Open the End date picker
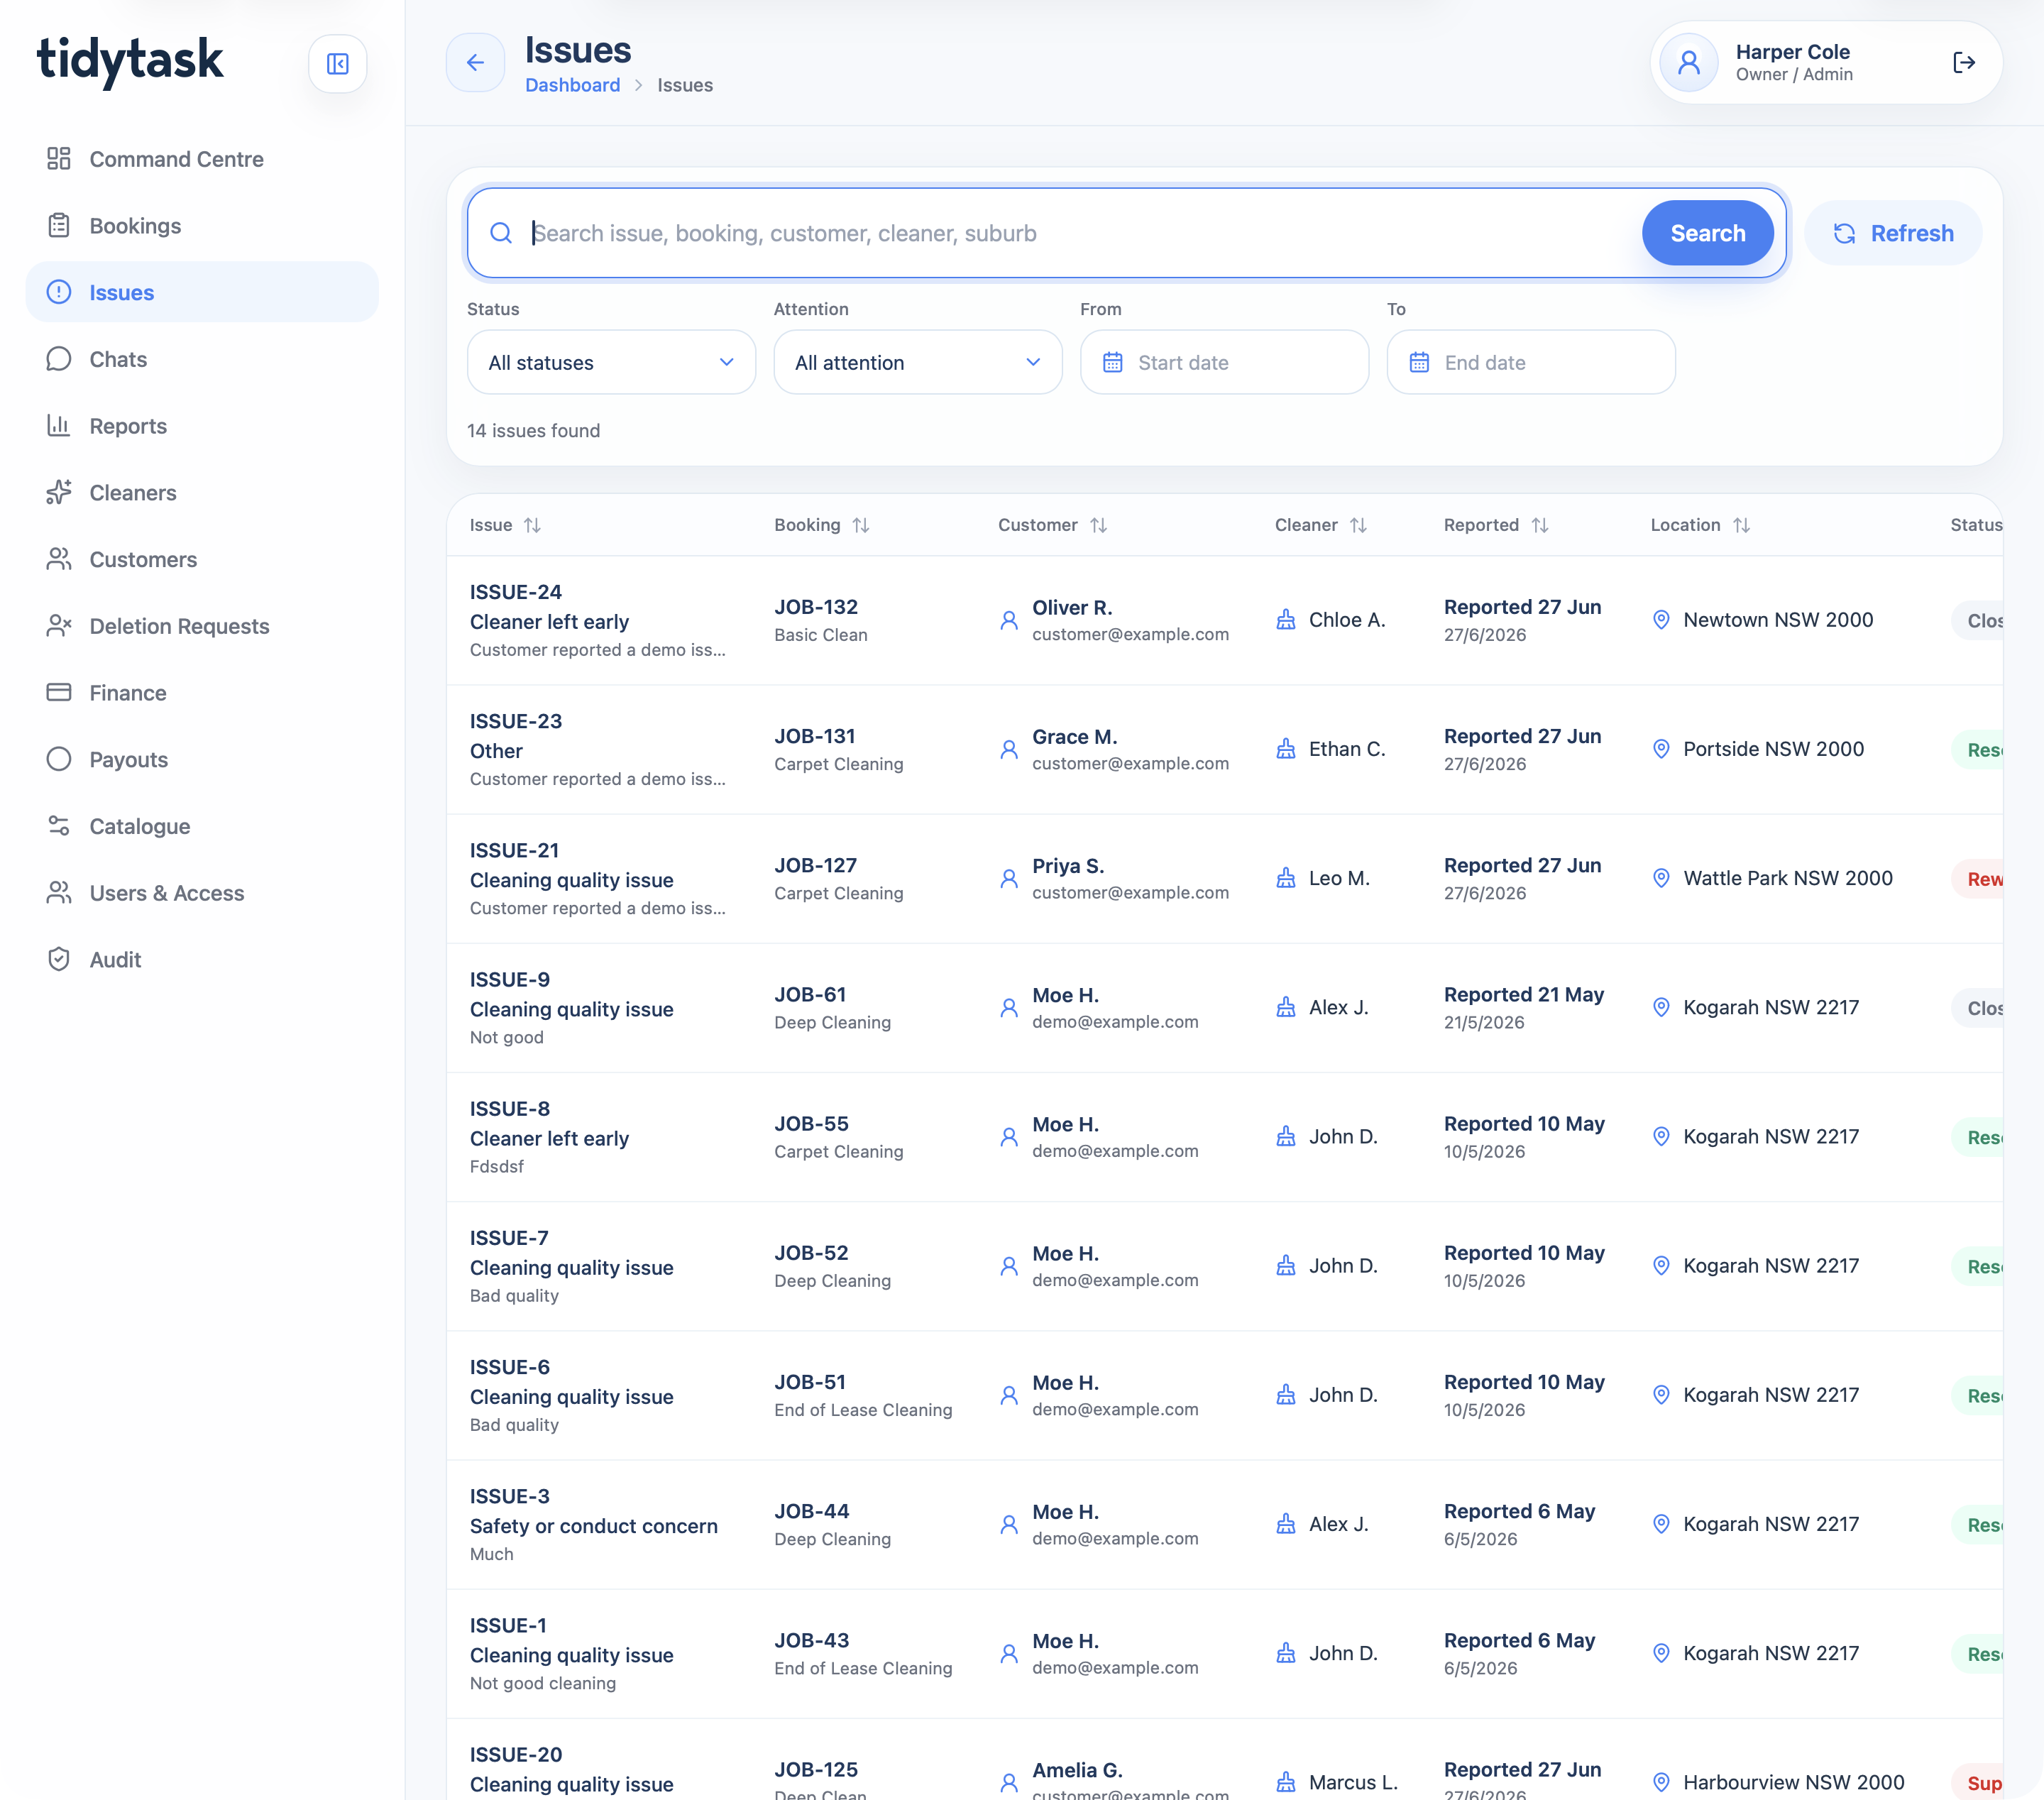Image resolution: width=2044 pixels, height=1800 pixels. [x=1530, y=362]
